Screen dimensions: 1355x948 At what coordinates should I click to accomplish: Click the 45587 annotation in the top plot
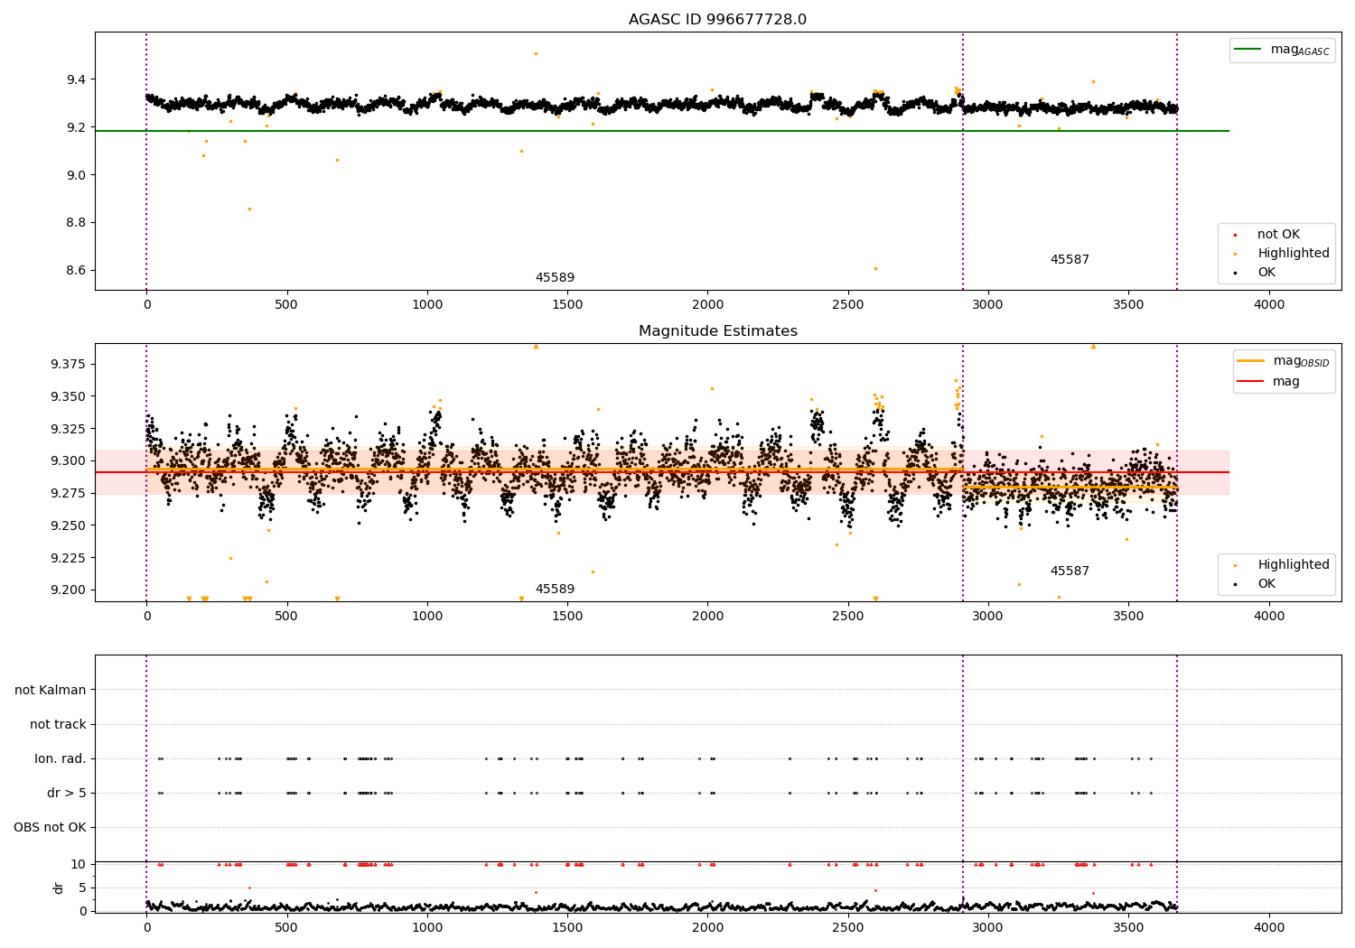(x=1070, y=260)
